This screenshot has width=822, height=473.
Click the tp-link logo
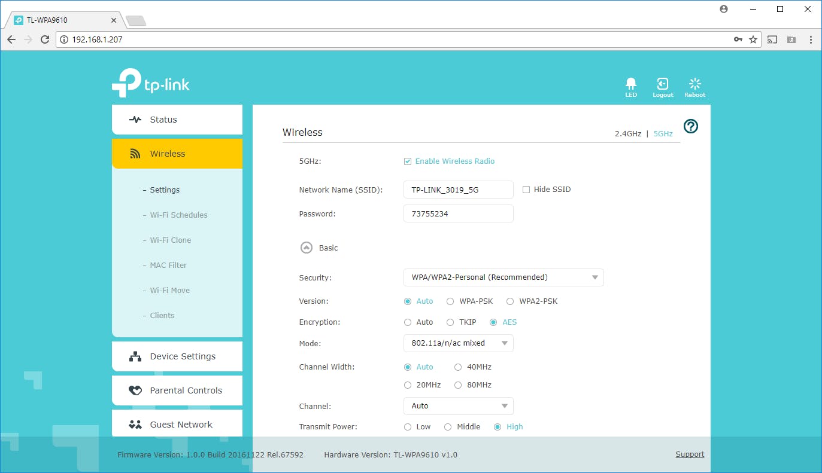[x=151, y=83]
